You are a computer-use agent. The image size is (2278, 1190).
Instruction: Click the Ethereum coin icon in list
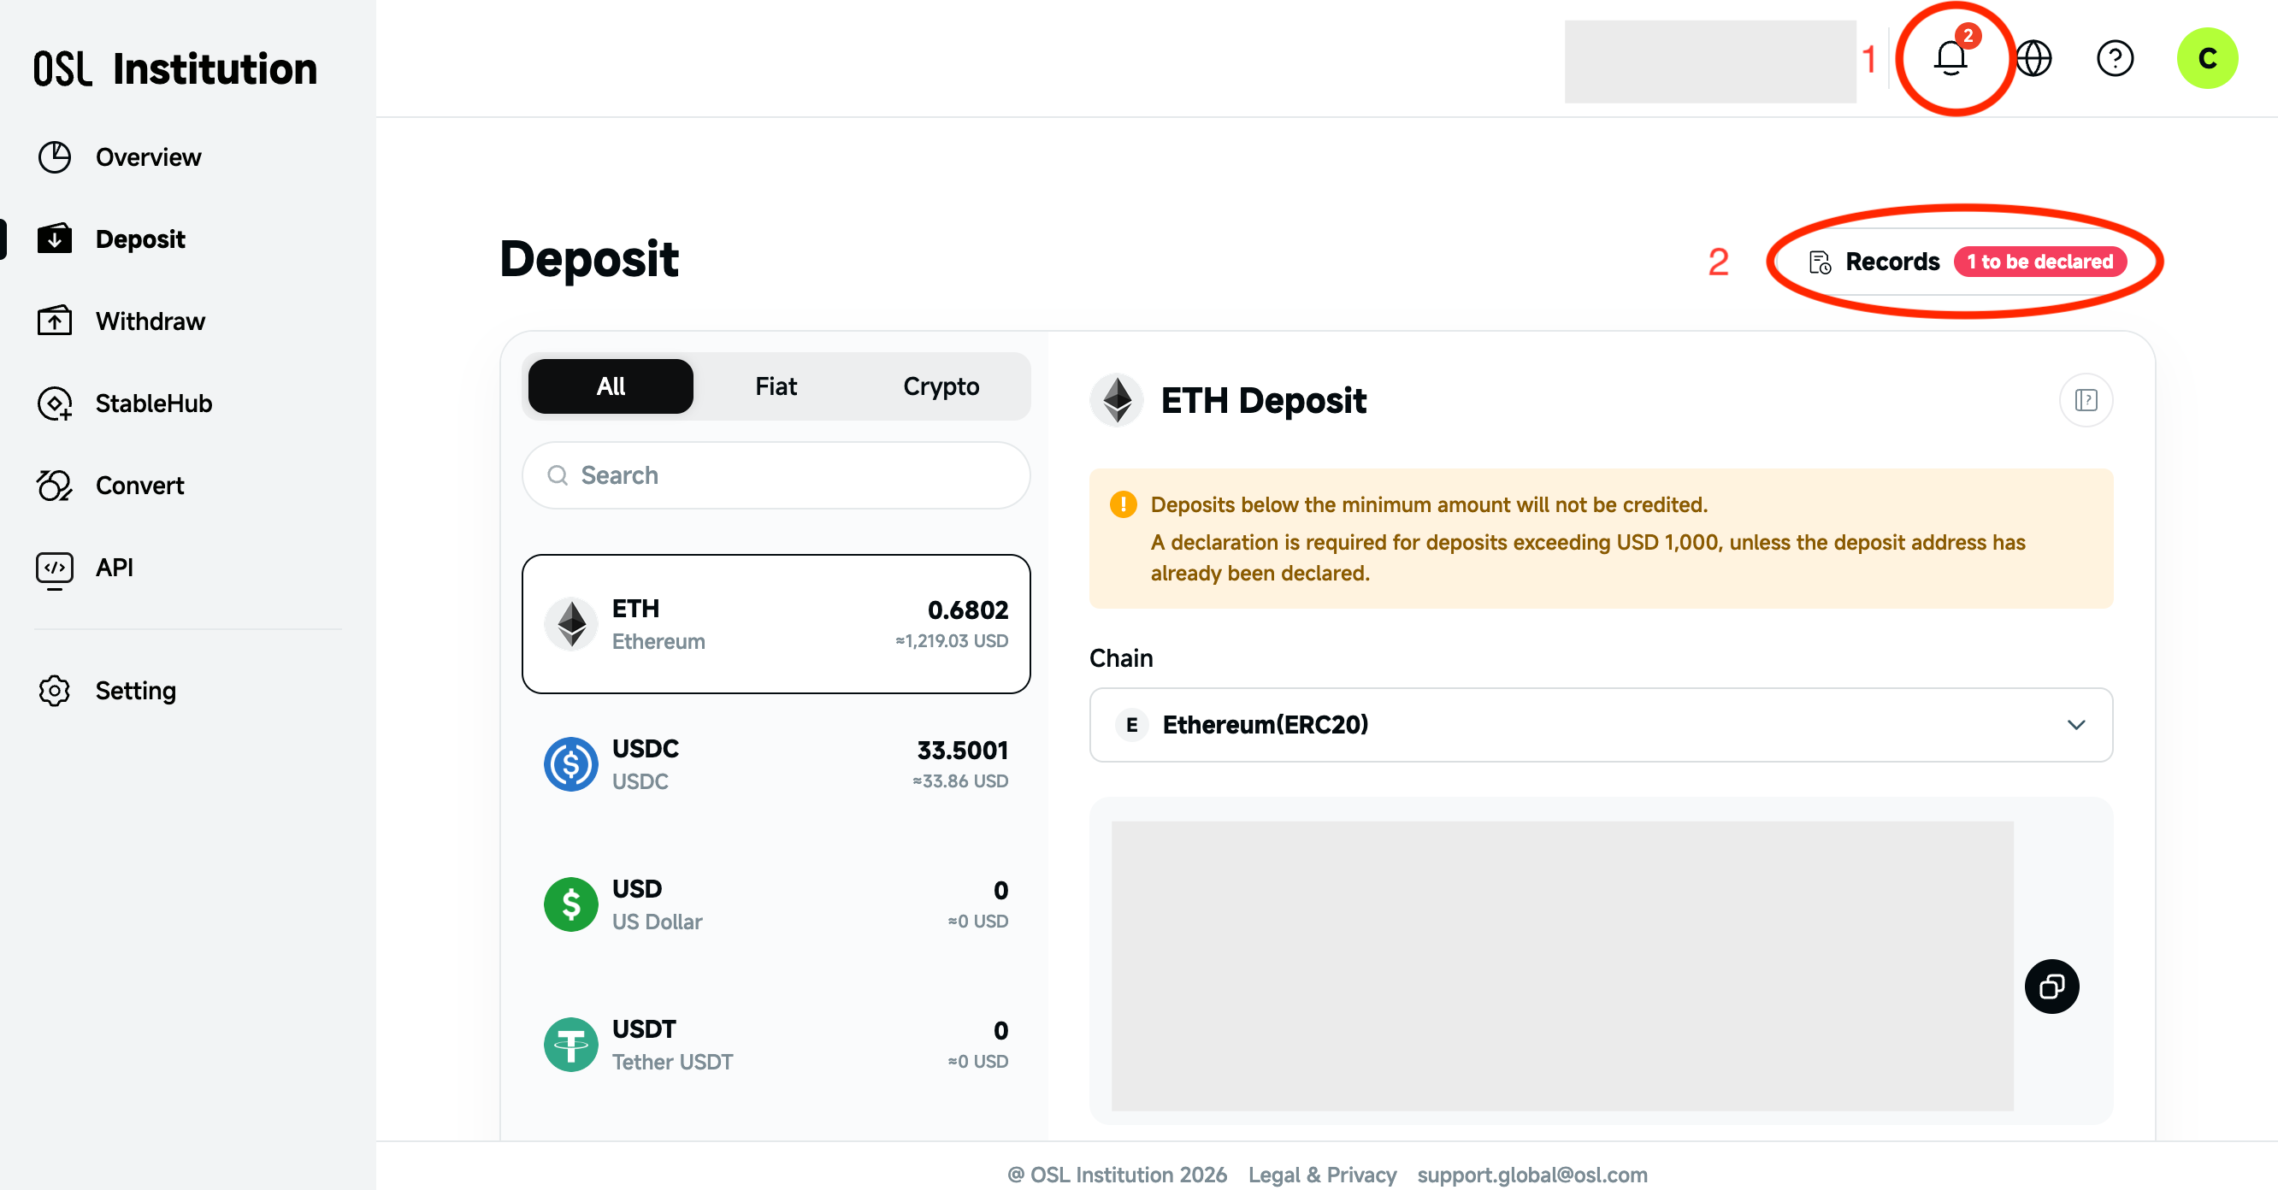click(x=571, y=624)
